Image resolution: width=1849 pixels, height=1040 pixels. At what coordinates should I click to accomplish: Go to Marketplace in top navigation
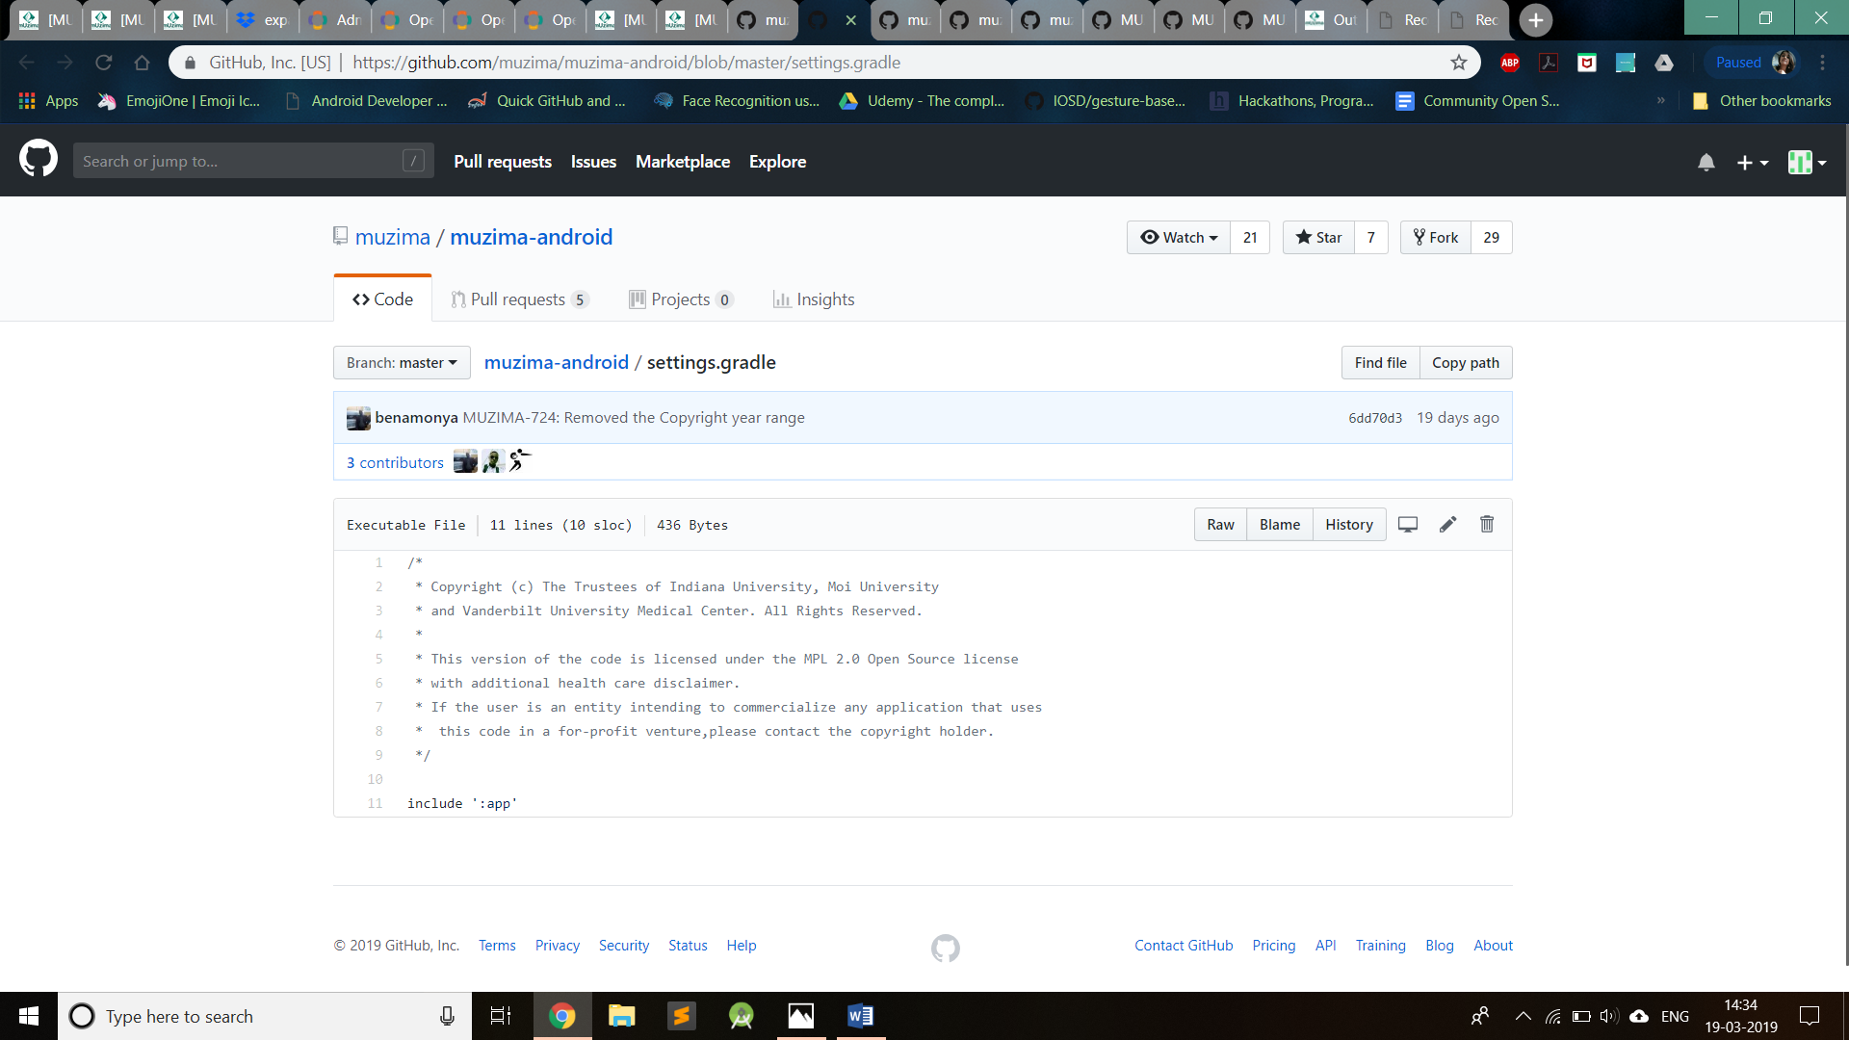(683, 162)
